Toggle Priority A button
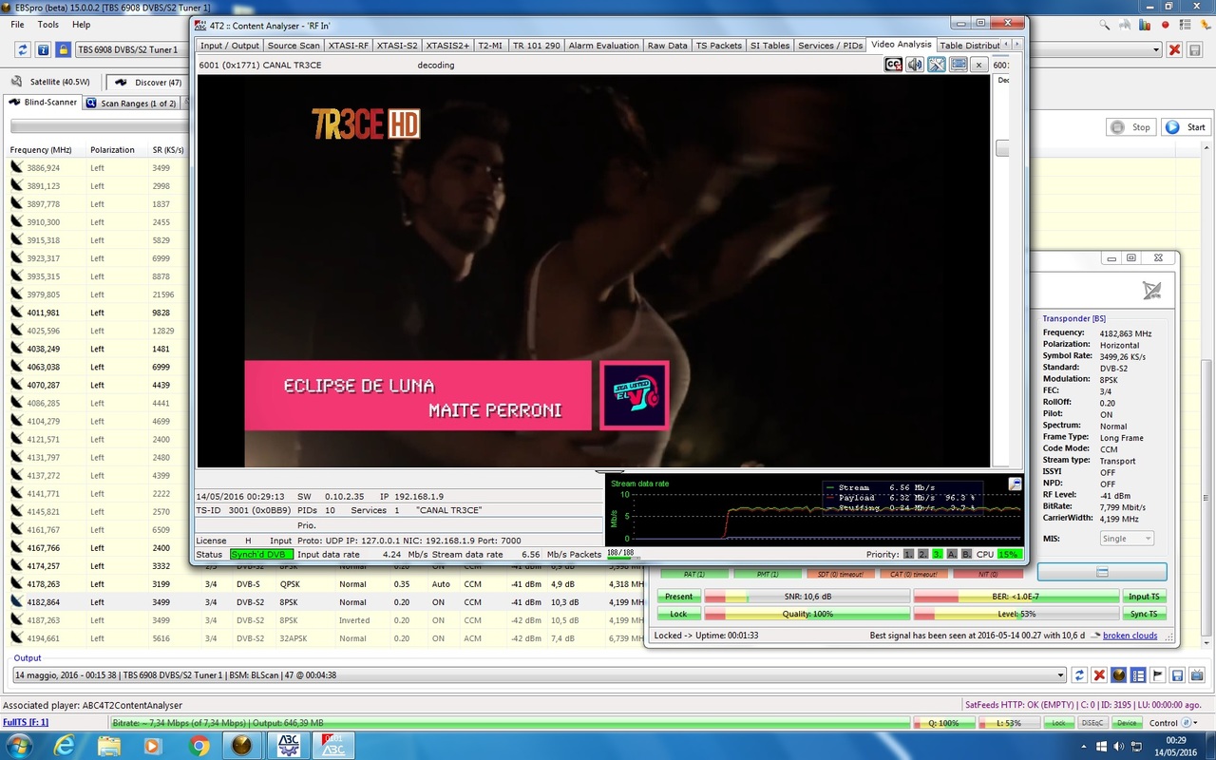1216x760 pixels. point(952,554)
